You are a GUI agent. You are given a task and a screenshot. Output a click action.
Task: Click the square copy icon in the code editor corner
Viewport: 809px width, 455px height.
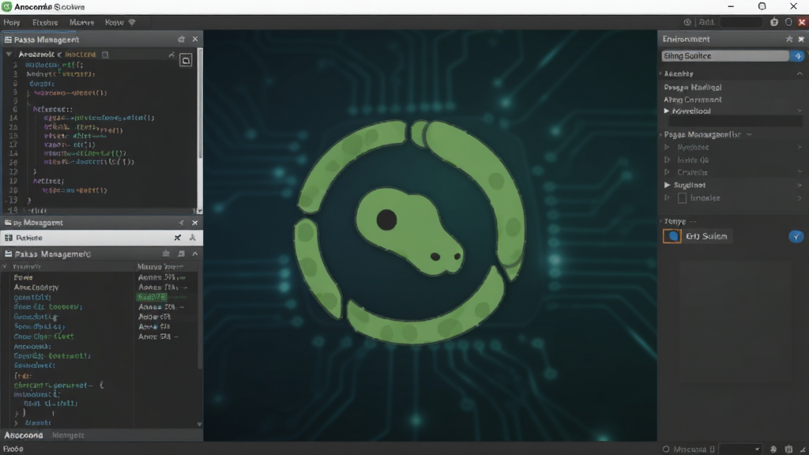pos(186,60)
